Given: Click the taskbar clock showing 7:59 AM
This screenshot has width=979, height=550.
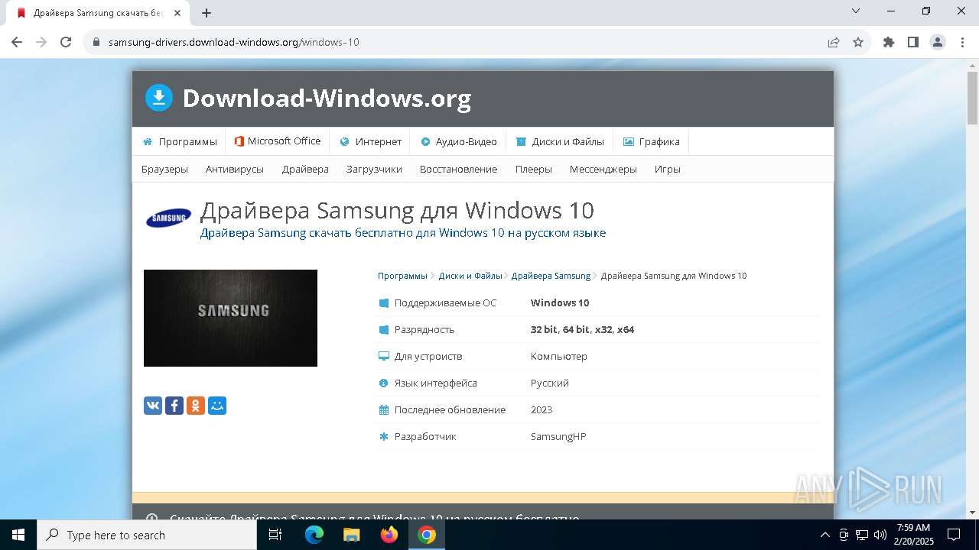Looking at the screenshot, I should click(913, 535).
